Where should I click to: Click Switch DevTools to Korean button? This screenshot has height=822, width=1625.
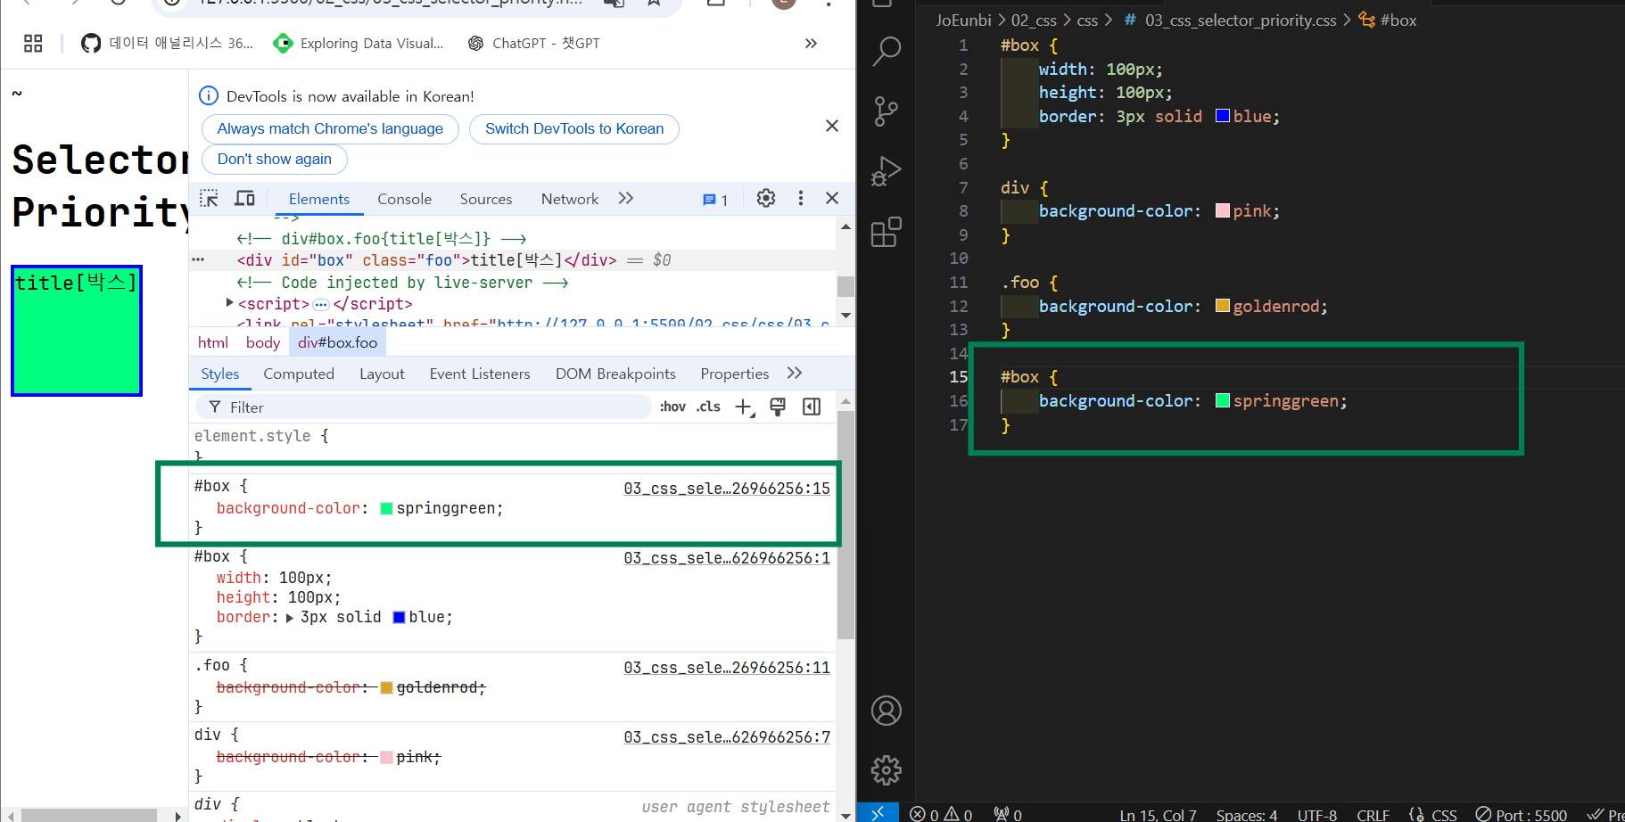pyautogui.click(x=574, y=128)
